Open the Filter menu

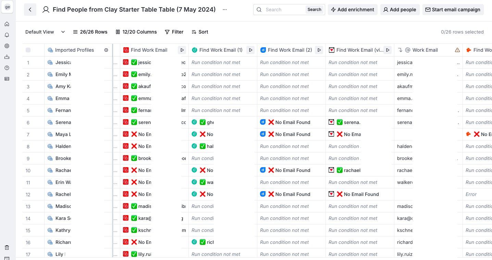[174, 32]
